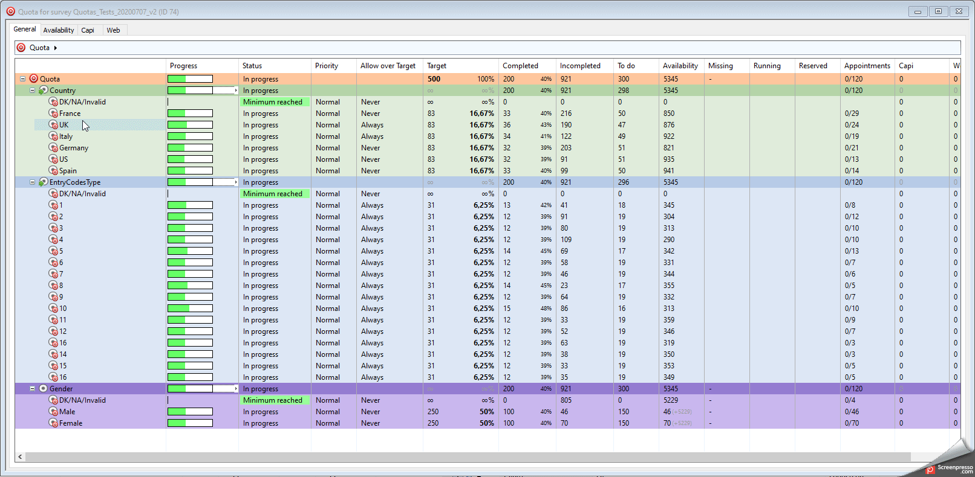Click icon of EntryCodesType row 5
975x477 pixels.
(x=53, y=251)
